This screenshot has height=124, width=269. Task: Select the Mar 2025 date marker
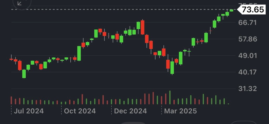pos(180,111)
